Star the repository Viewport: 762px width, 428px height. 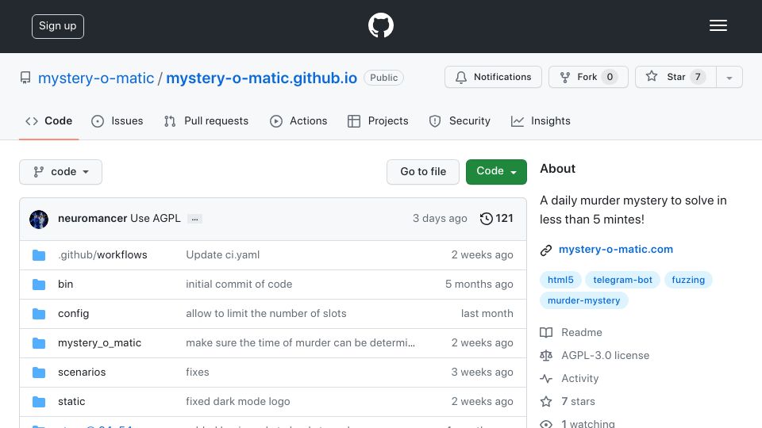[675, 77]
